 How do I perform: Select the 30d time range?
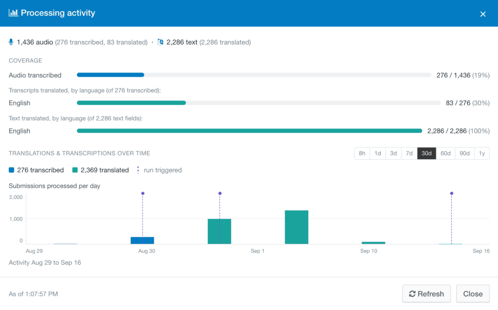pyautogui.click(x=427, y=153)
